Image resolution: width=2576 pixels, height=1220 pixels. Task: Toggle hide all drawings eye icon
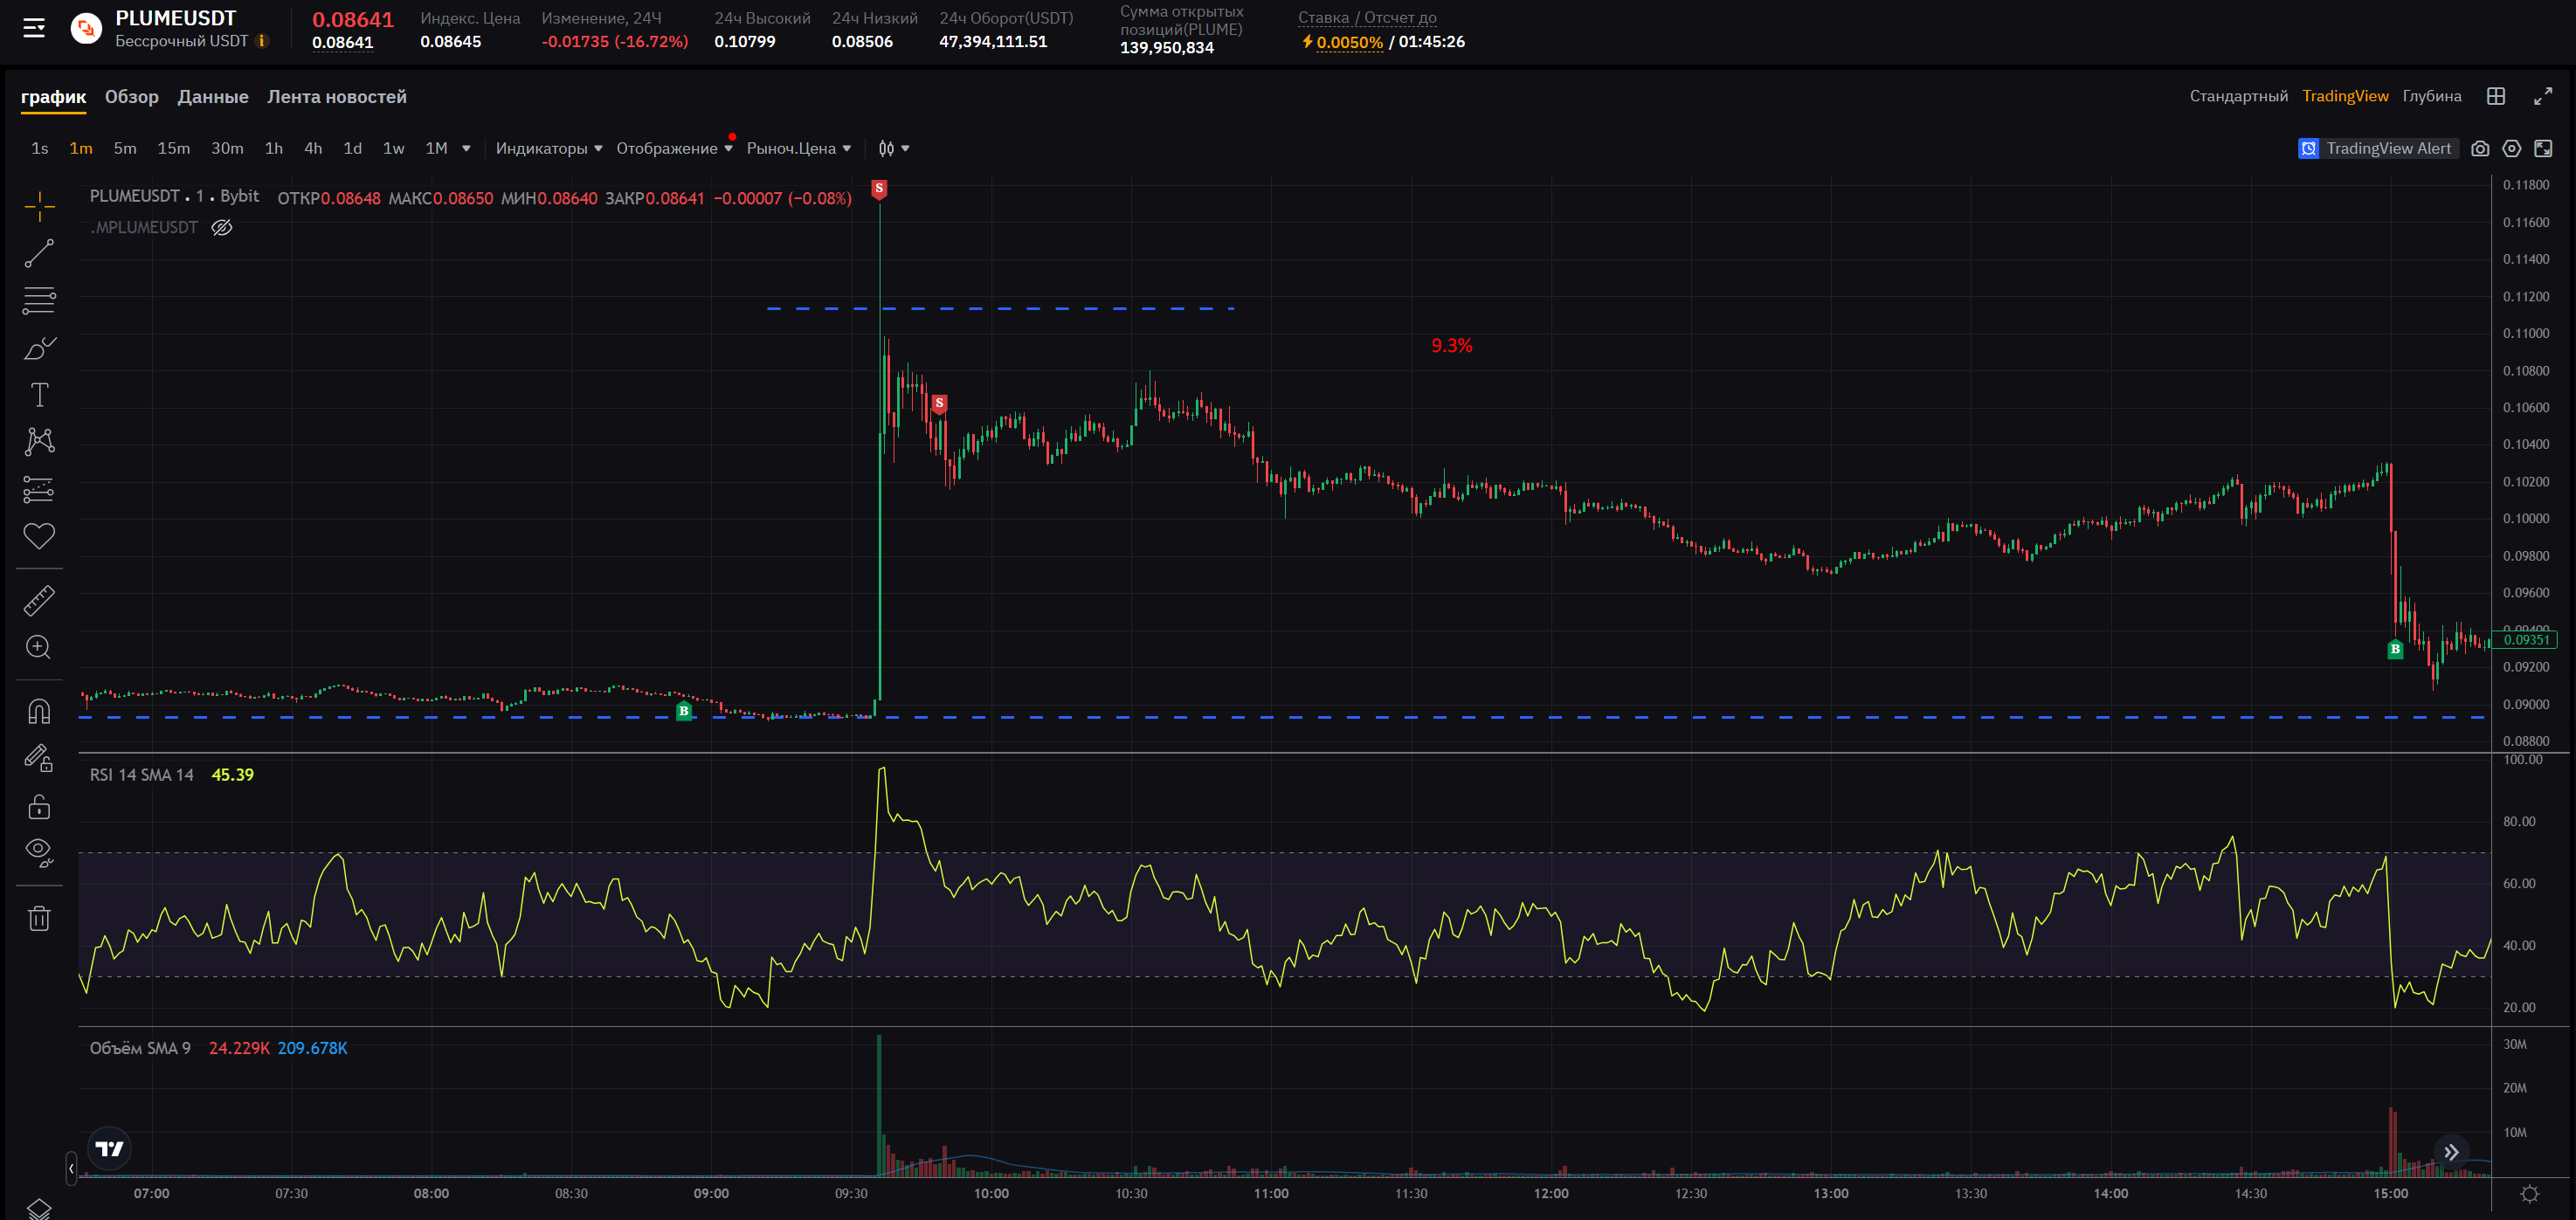click(39, 852)
